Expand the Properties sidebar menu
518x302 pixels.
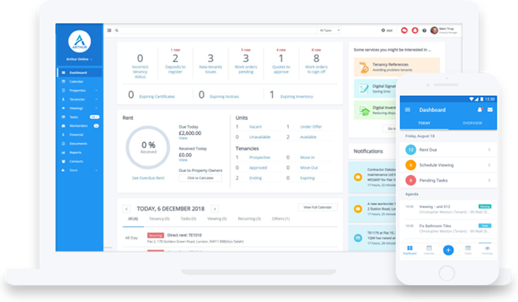79,89
